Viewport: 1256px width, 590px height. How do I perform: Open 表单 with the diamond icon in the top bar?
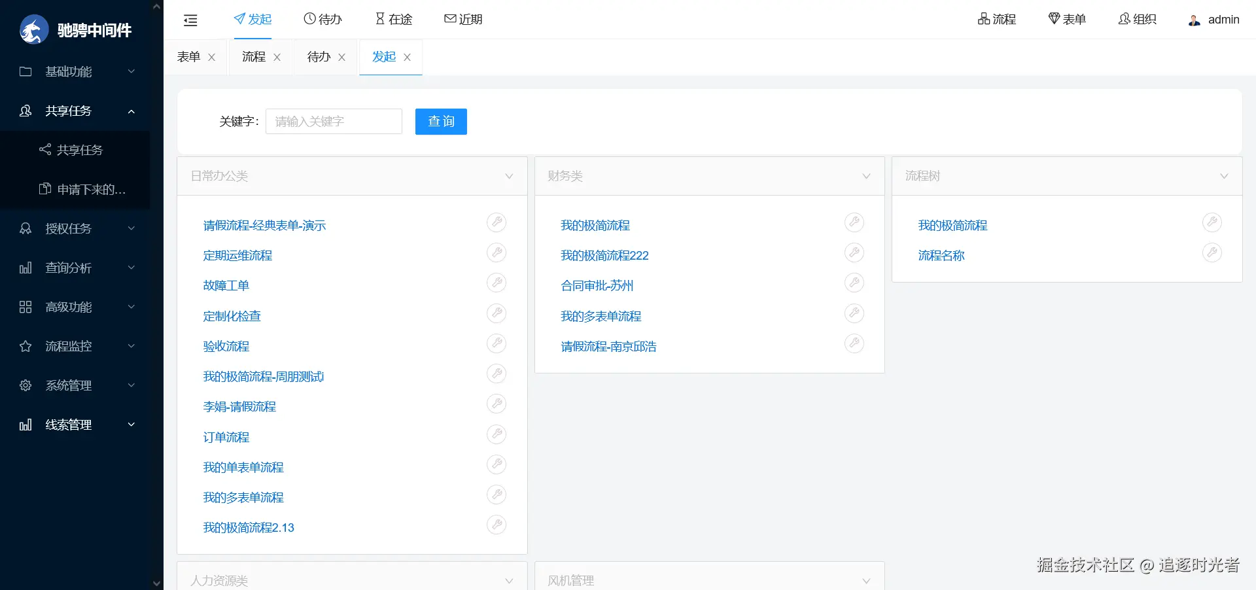point(1067,20)
